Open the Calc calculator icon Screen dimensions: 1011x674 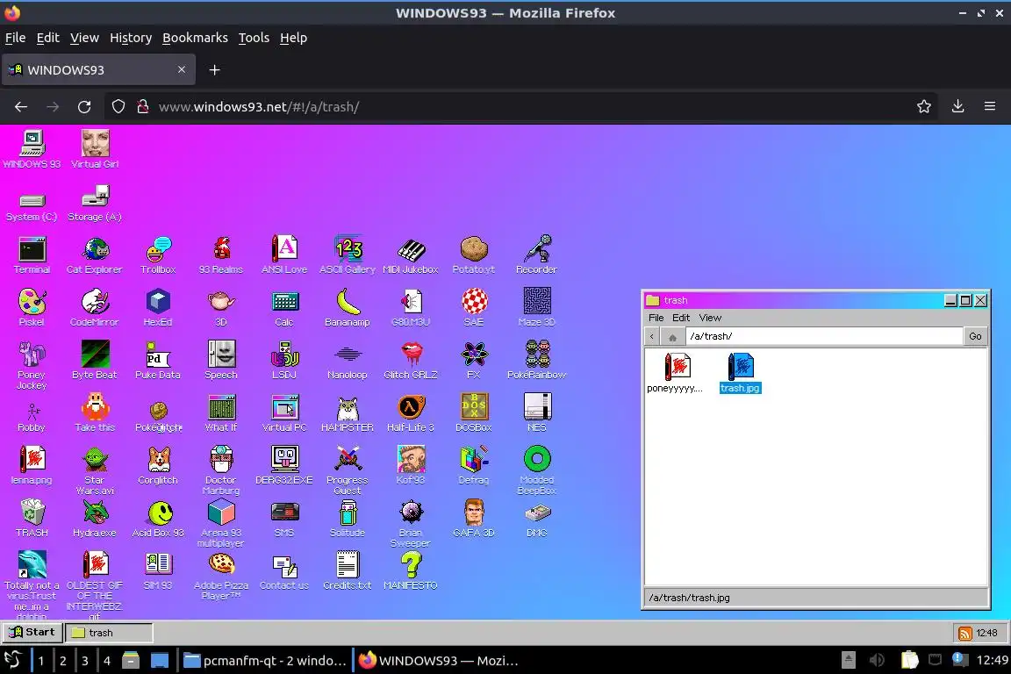pyautogui.click(x=284, y=308)
